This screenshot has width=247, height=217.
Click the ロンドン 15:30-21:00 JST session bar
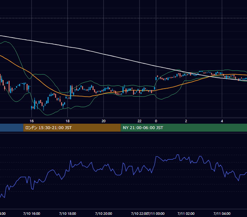[x=72, y=128]
